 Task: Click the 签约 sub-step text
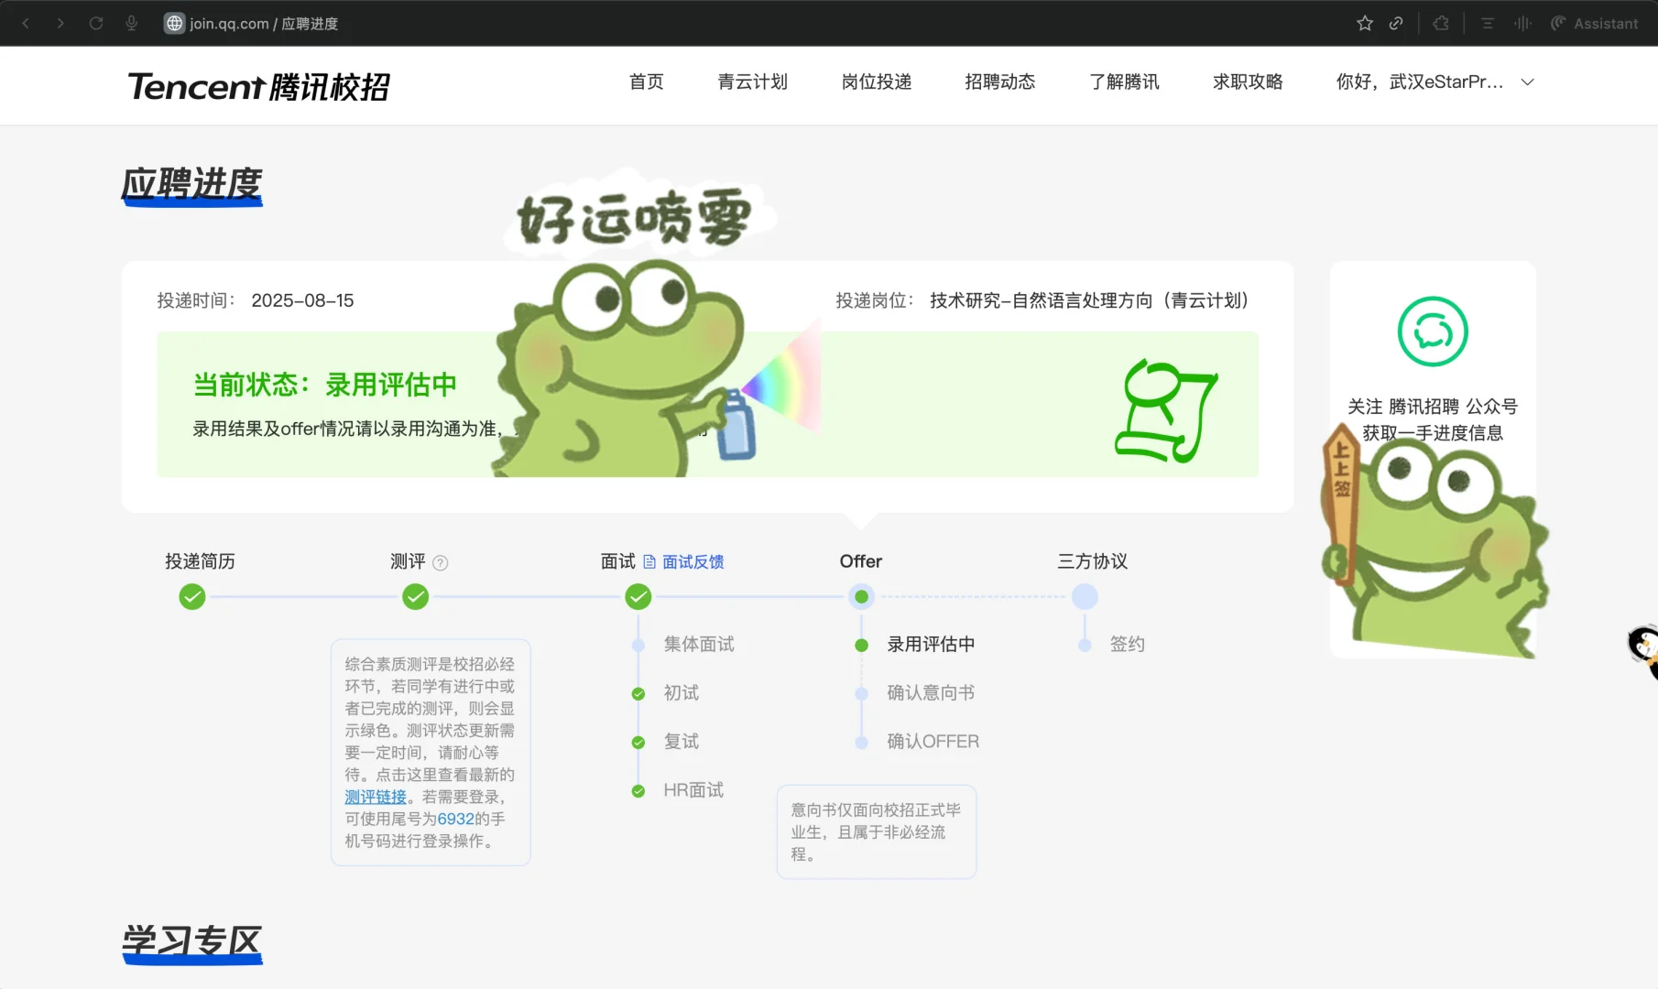[x=1128, y=645]
